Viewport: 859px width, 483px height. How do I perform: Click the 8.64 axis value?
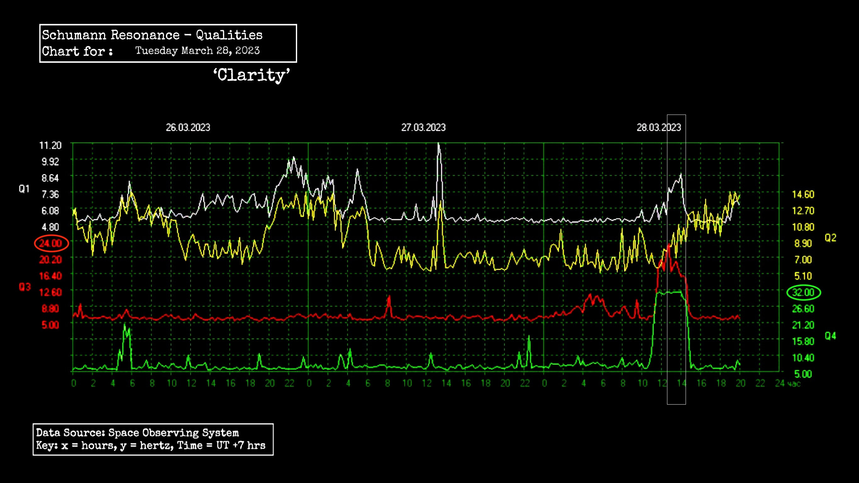[x=50, y=178]
